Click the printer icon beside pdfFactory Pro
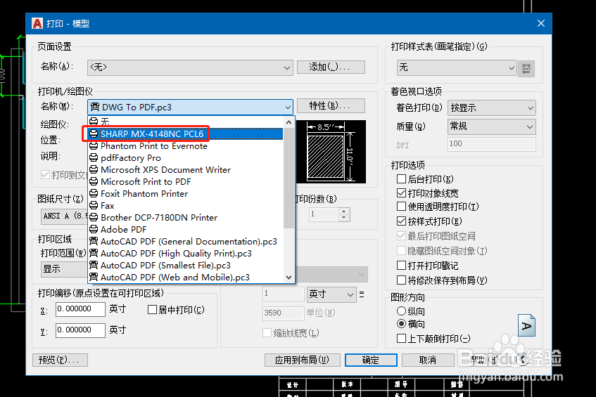The width and height of the screenshot is (596, 397). [x=94, y=158]
